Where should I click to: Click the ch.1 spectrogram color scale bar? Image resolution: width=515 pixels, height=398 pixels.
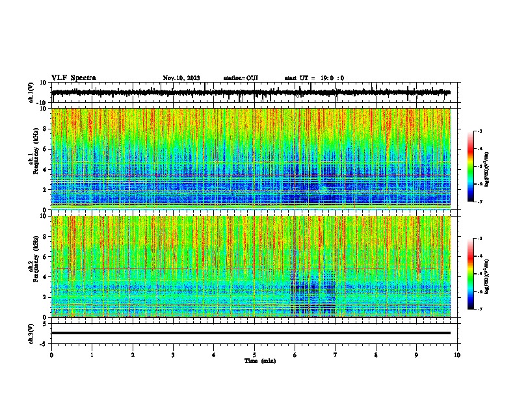click(x=471, y=166)
